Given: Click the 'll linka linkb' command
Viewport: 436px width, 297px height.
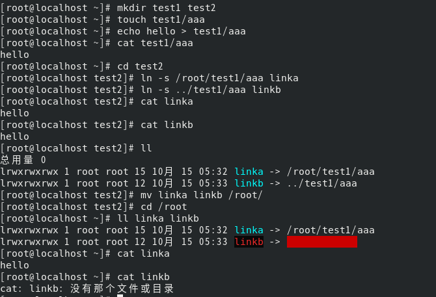Looking at the screenshot, I should coord(157,218).
